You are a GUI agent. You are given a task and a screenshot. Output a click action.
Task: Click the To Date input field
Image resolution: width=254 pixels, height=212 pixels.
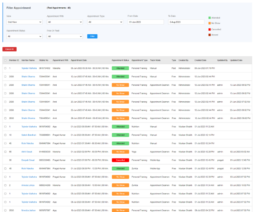coord(186,22)
